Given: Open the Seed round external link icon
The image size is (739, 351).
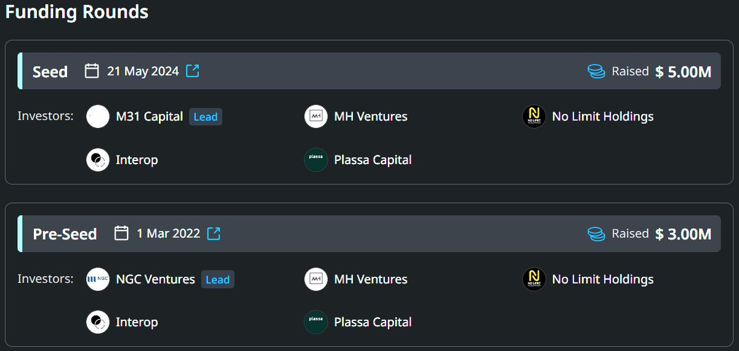Looking at the screenshot, I should (193, 71).
